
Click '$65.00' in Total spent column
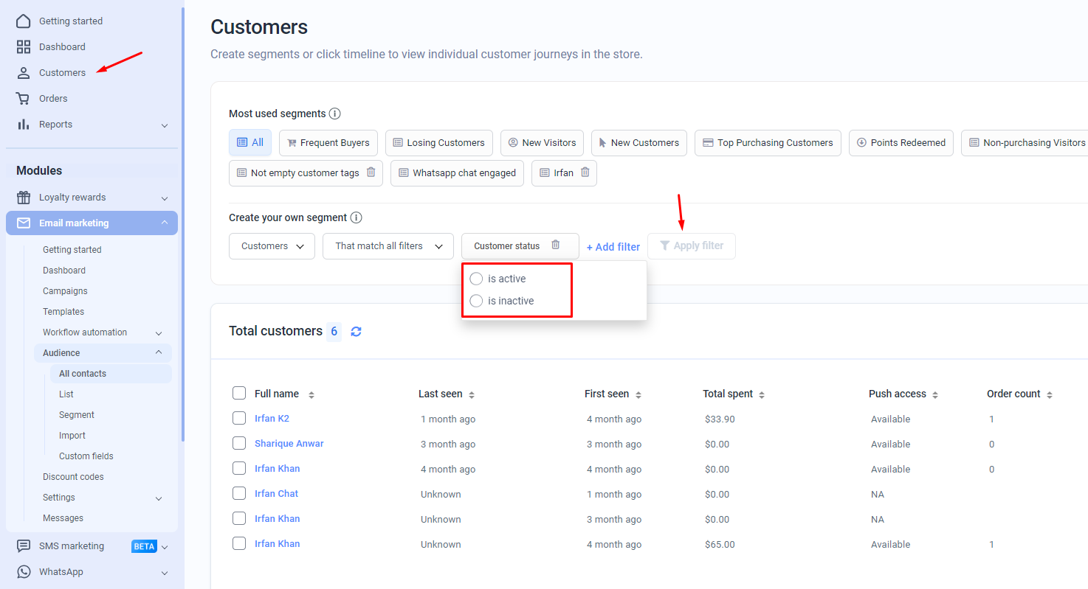[x=720, y=545]
